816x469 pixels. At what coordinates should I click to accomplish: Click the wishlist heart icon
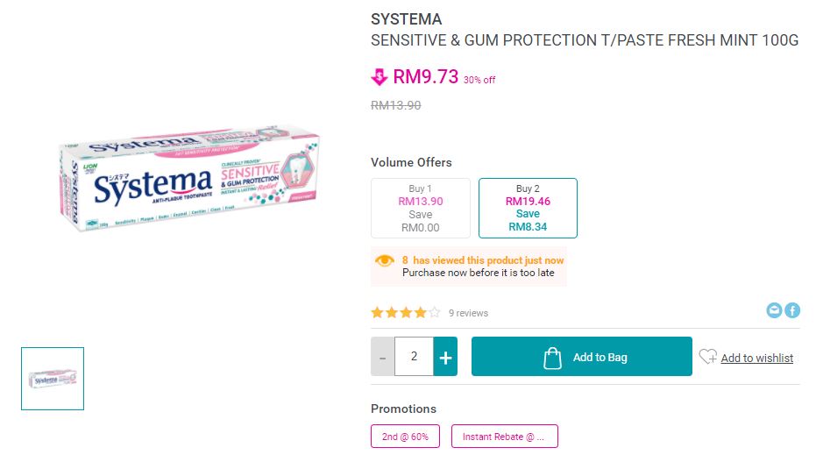click(707, 357)
